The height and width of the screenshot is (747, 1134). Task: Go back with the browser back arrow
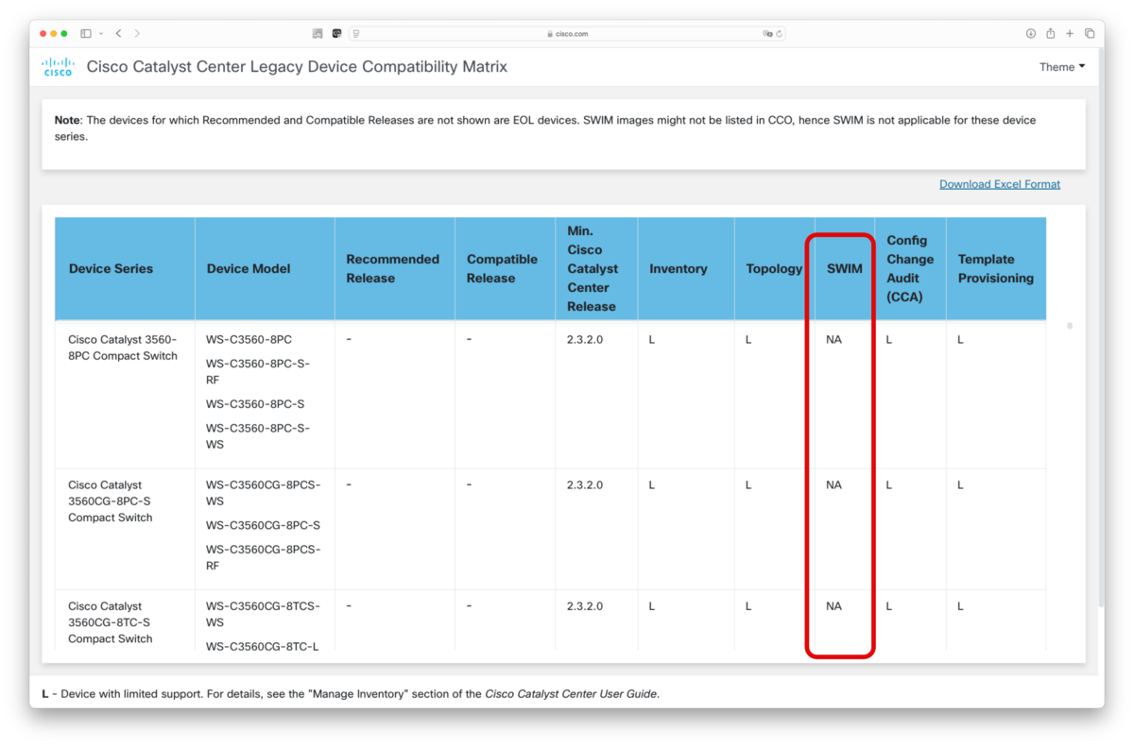point(118,33)
